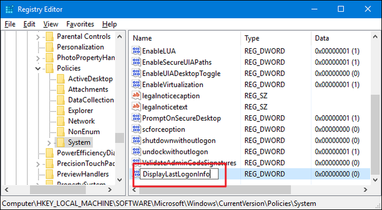Click the legalnoticecaption string value icon

(x=136, y=96)
